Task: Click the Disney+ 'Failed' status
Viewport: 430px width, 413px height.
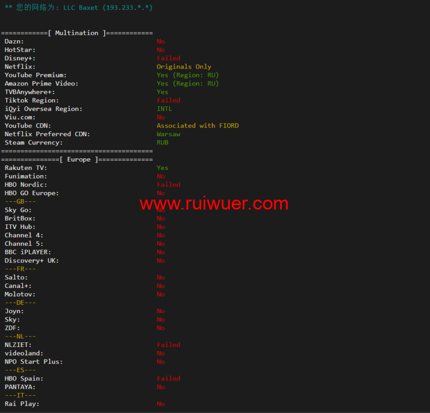Action: (168, 58)
